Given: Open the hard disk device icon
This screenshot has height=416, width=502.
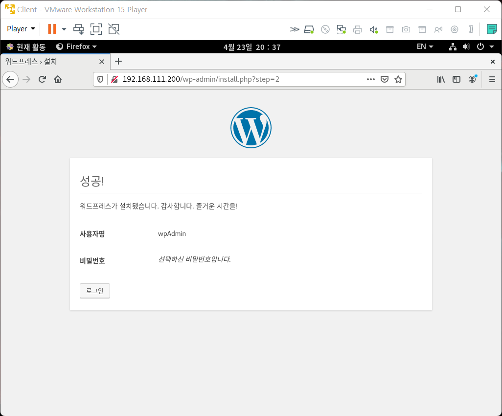Looking at the screenshot, I should tap(309, 29).
